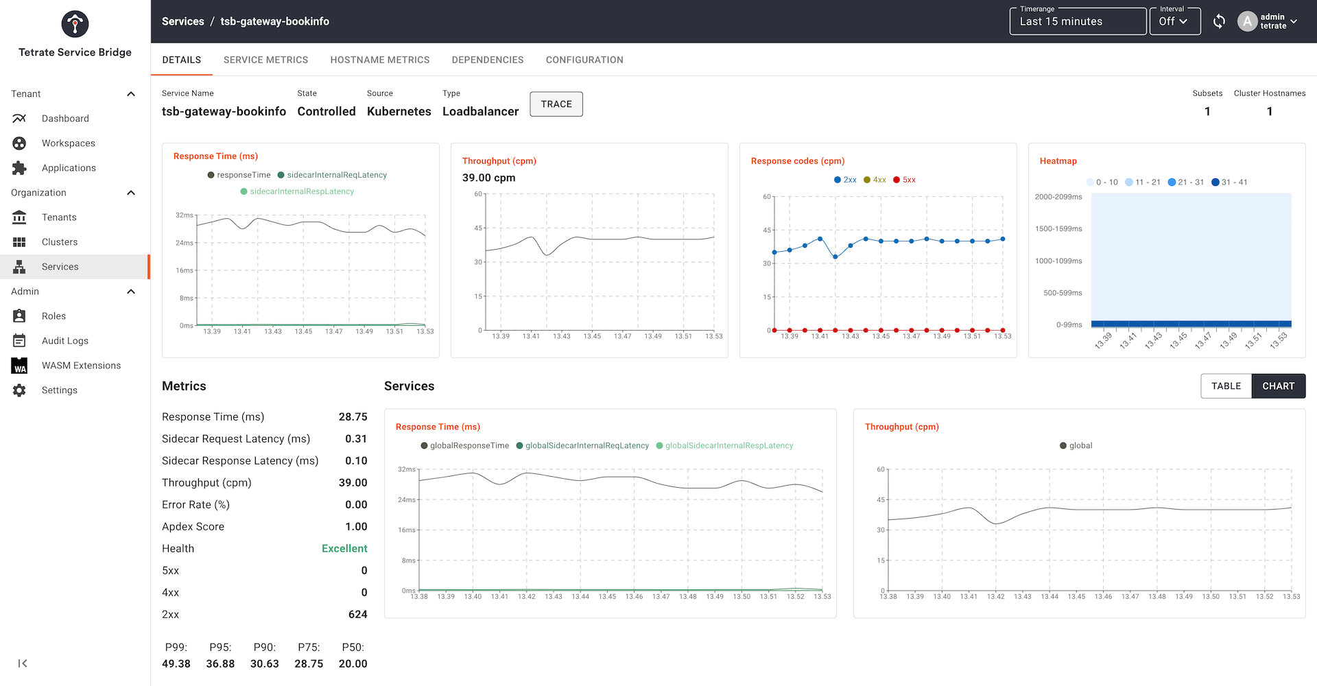Click the Services breadcrumb link
Screen dimensions: 1317x686
coord(183,21)
